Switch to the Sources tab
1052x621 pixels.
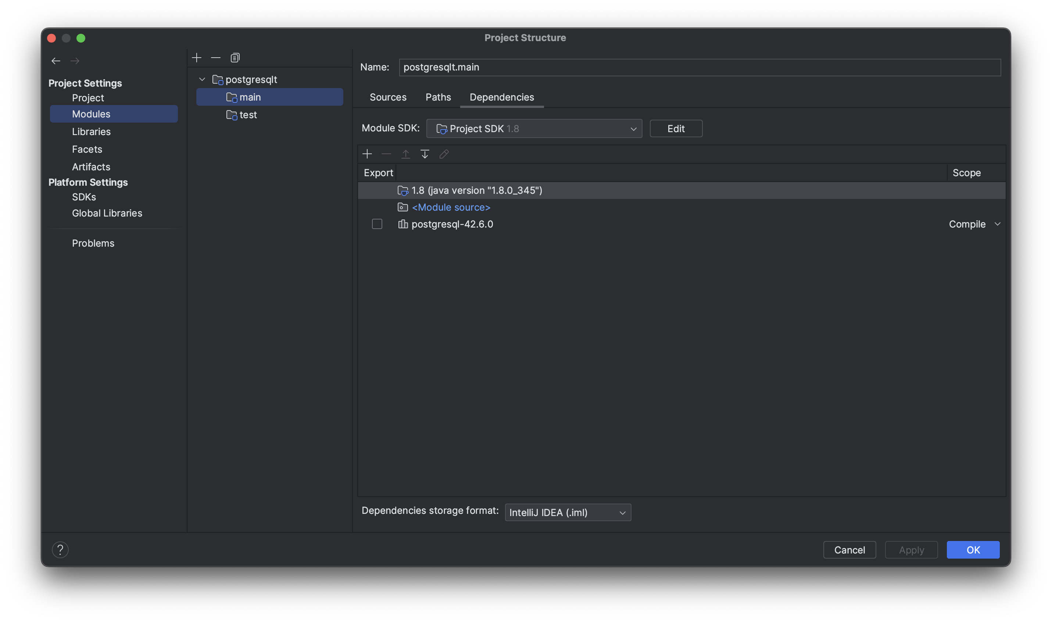(388, 97)
